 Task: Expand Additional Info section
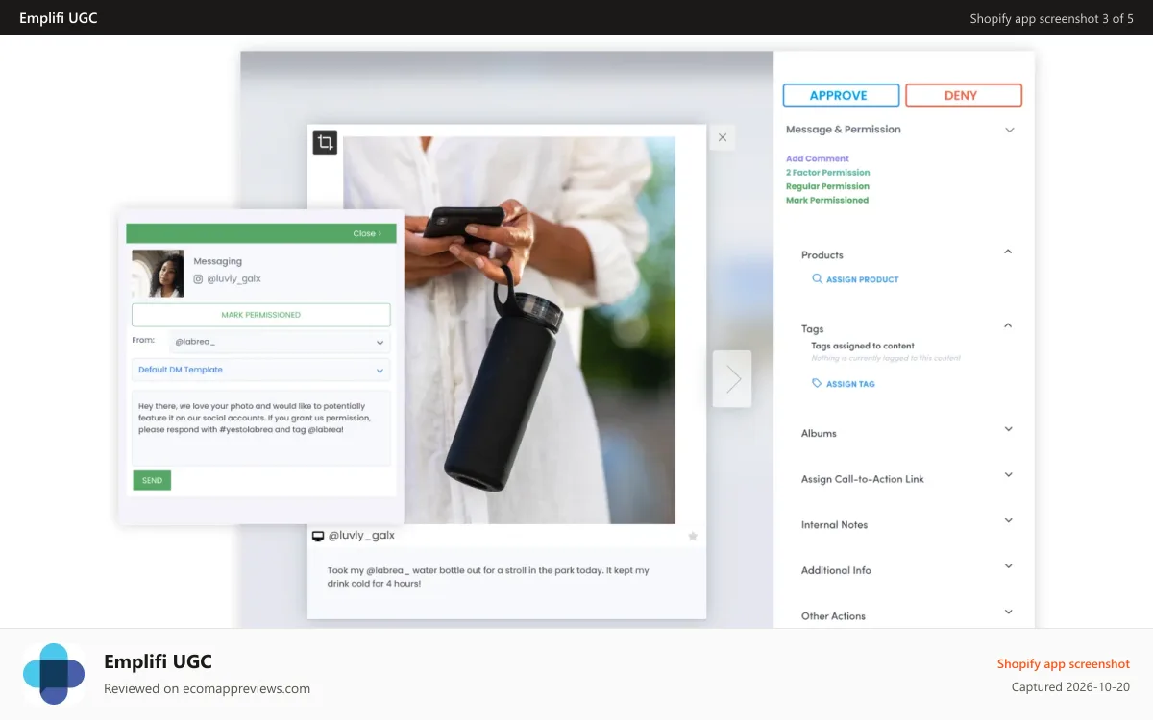tap(1008, 565)
